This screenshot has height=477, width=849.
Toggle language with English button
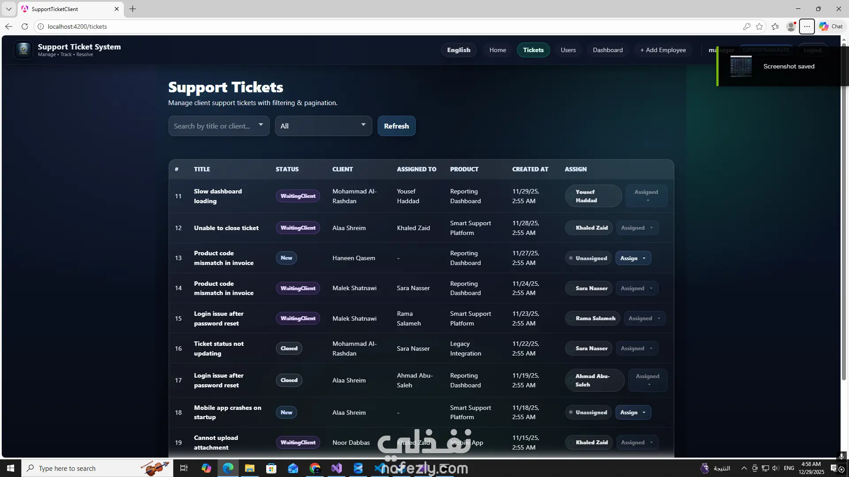[x=459, y=50]
